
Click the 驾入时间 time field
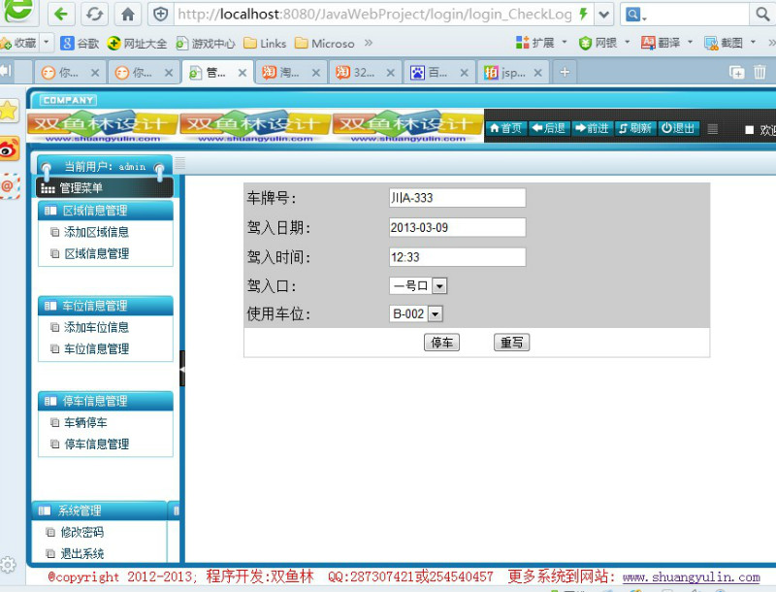(457, 257)
